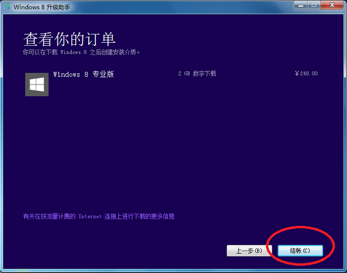Viewport: 347px width, 273px height.
Task: Select the Windows 8 专业版 product name
Action: [x=84, y=74]
